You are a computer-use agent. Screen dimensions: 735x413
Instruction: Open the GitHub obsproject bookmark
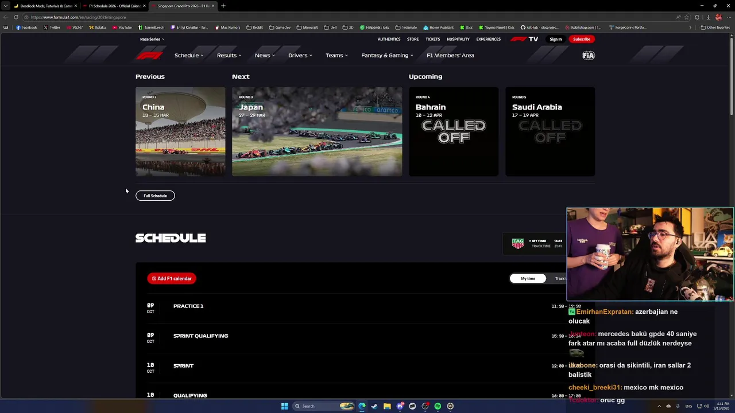pos(539,28)
